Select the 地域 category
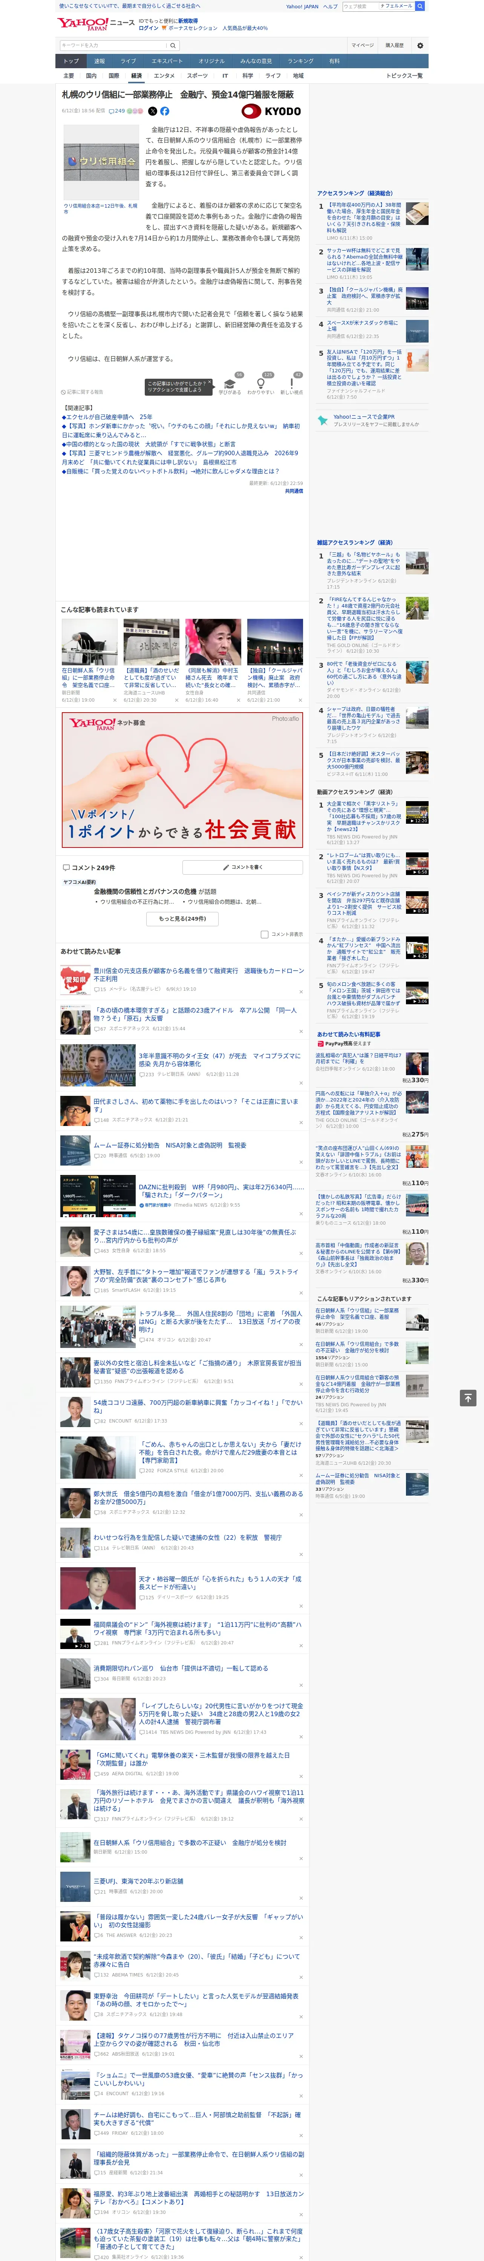Screen dimensions: 484x2261 (298, 75)
